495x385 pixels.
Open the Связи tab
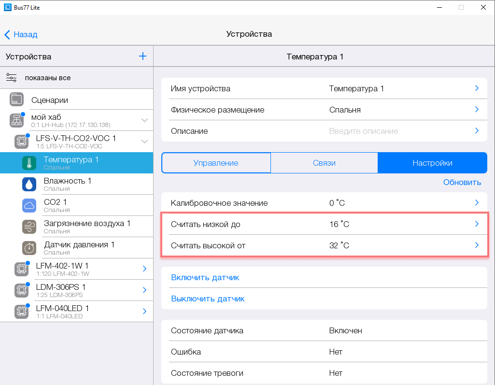click(324, 163)
